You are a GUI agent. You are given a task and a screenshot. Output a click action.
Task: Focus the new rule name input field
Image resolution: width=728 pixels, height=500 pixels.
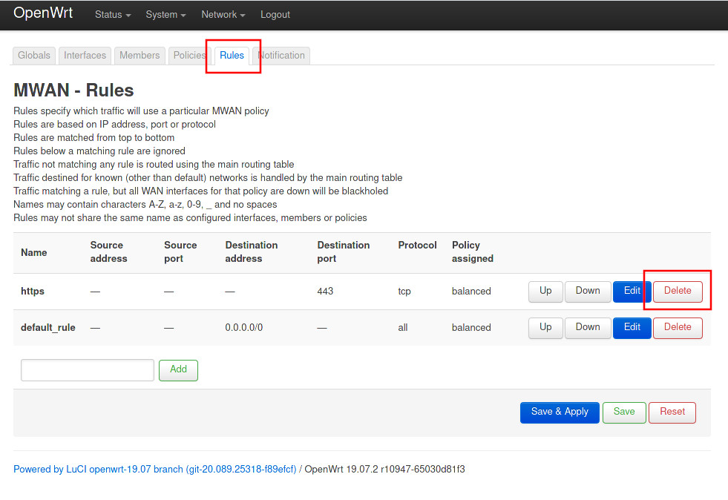click(88, 370)
